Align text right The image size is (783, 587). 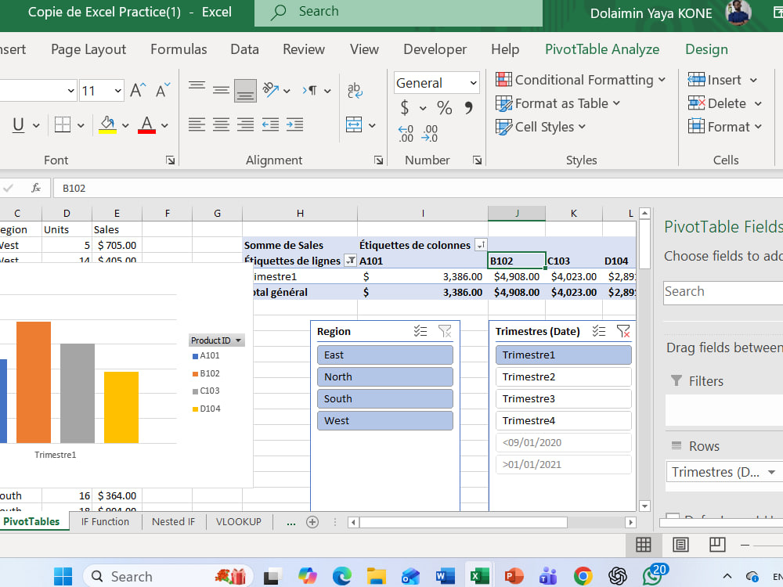[245, 124]
